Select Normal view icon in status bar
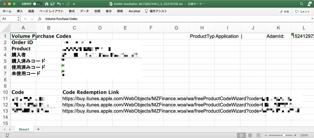Screen dimensions: 314x138 click(x=242, y=135)
